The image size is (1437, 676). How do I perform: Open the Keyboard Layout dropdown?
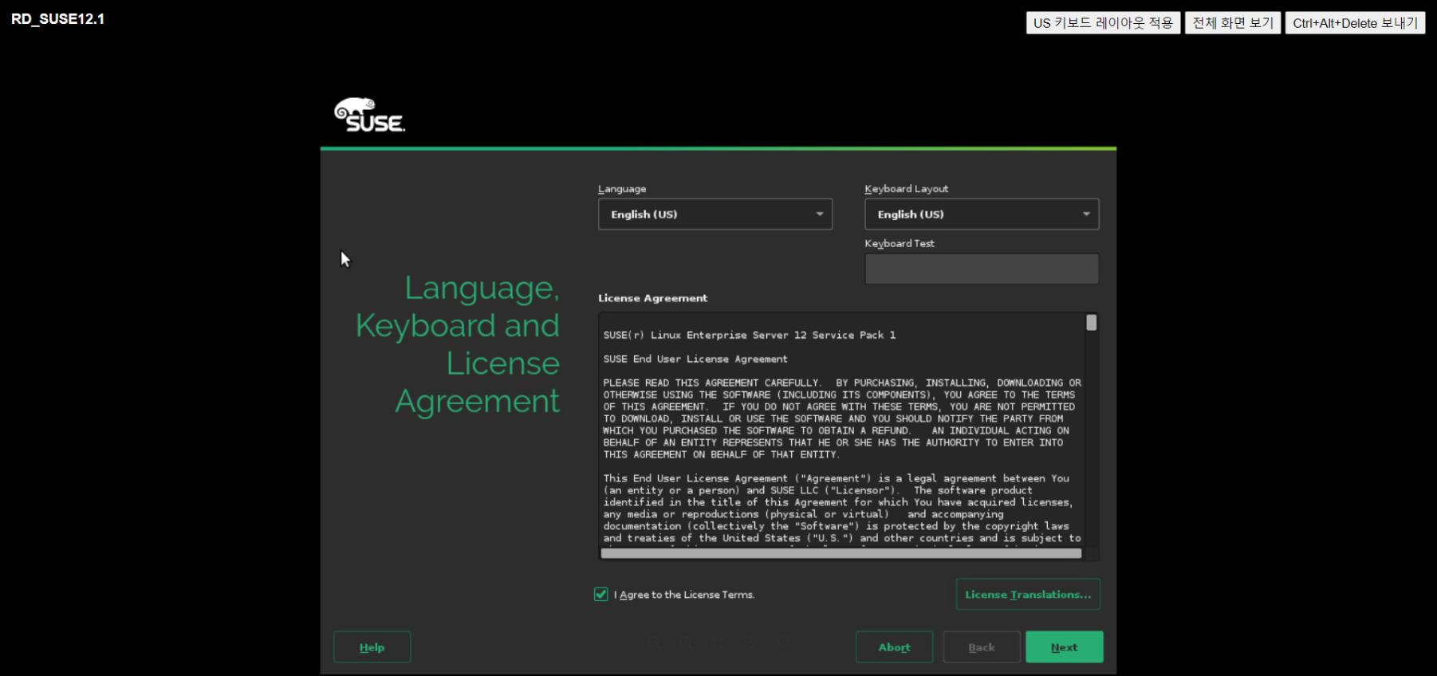click(x=982, y=214)
